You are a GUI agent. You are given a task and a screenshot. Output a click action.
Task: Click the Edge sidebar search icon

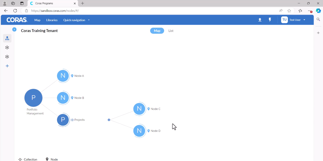(x=318, y=19)
